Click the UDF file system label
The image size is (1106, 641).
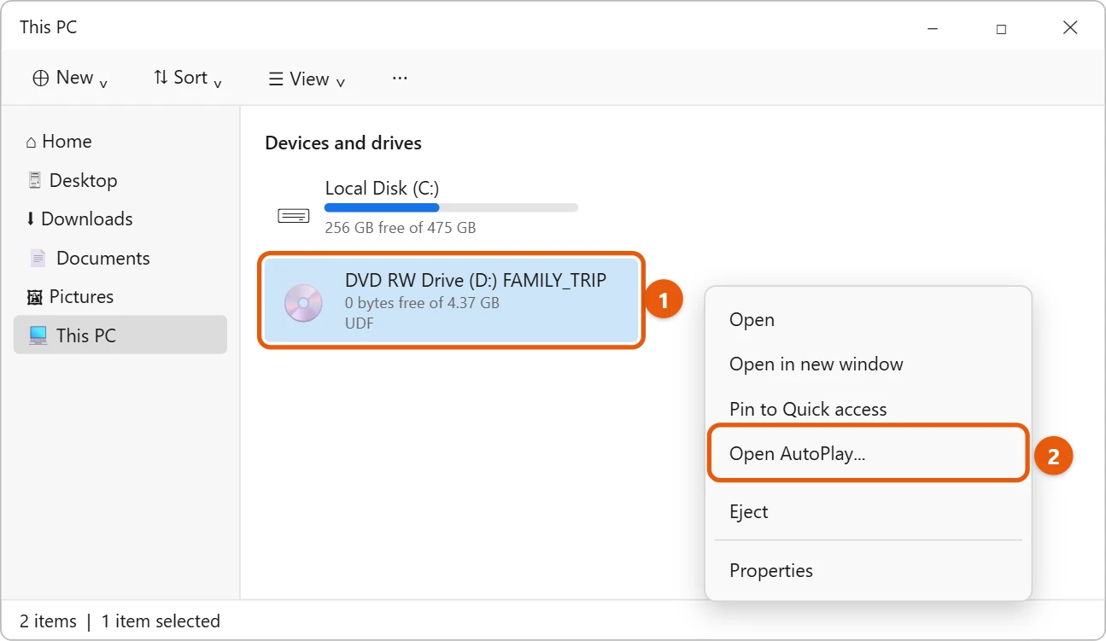[x=360, y=323]
